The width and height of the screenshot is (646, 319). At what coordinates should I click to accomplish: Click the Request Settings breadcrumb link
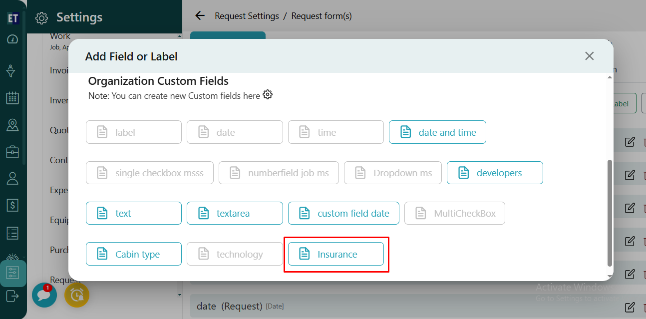(247, 16)
